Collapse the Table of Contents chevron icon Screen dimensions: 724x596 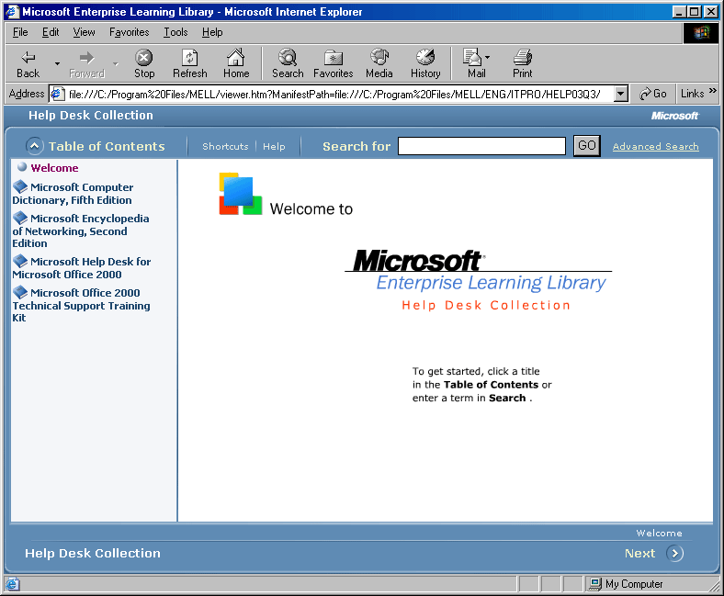pyautogui.click(x=35, y=146)
